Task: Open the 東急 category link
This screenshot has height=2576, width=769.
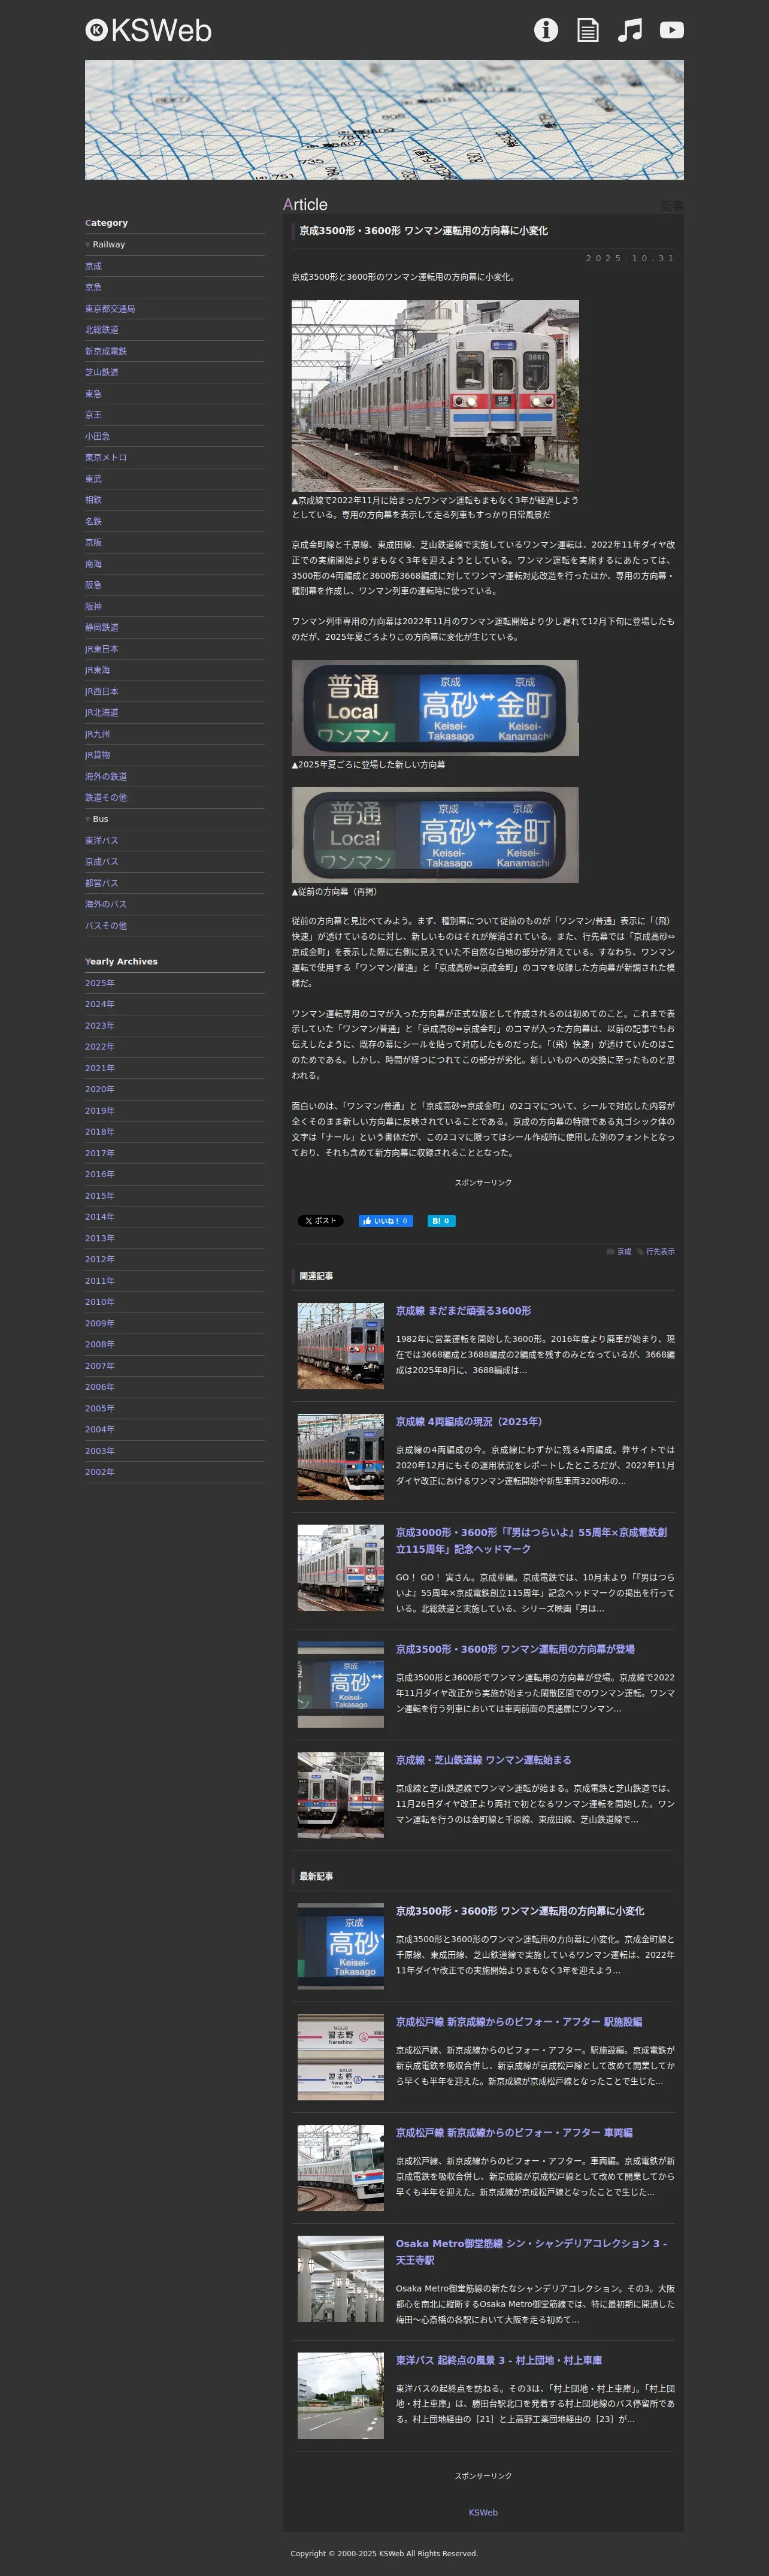Action: click(93, 394)
